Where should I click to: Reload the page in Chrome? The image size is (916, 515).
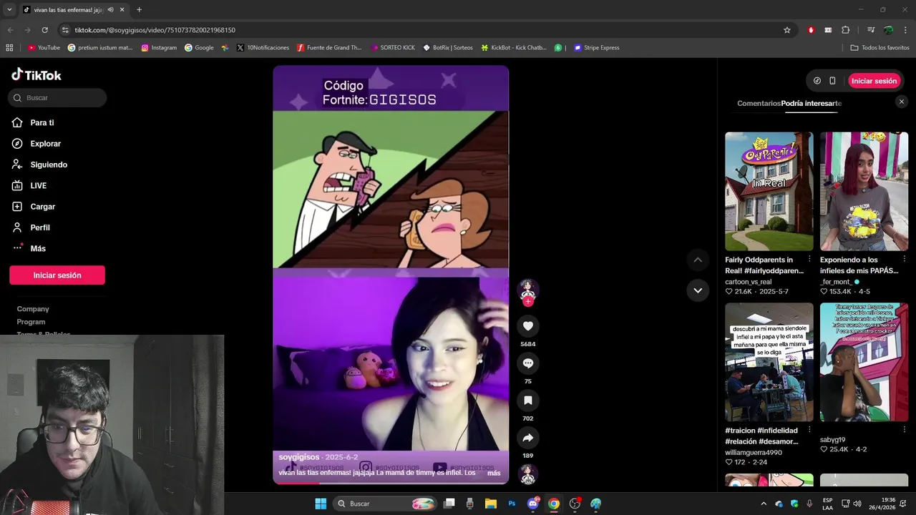(44, 30)
